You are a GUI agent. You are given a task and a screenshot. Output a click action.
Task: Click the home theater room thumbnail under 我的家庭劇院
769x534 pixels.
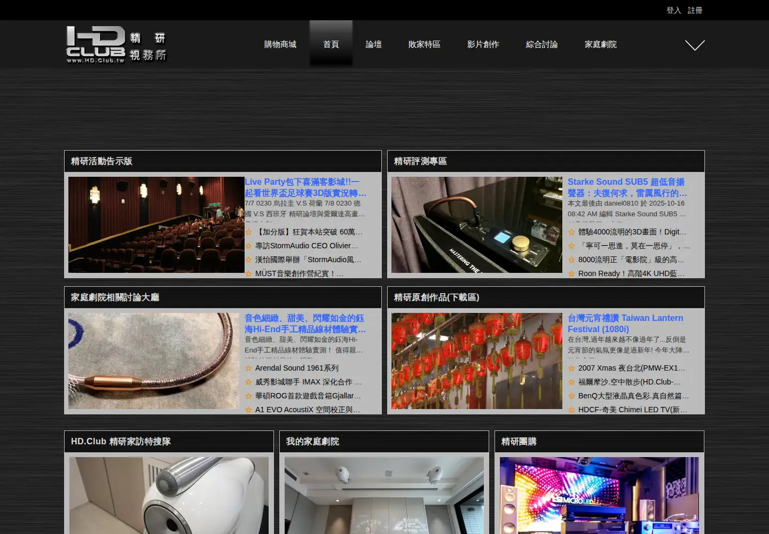tap(384, 495)
